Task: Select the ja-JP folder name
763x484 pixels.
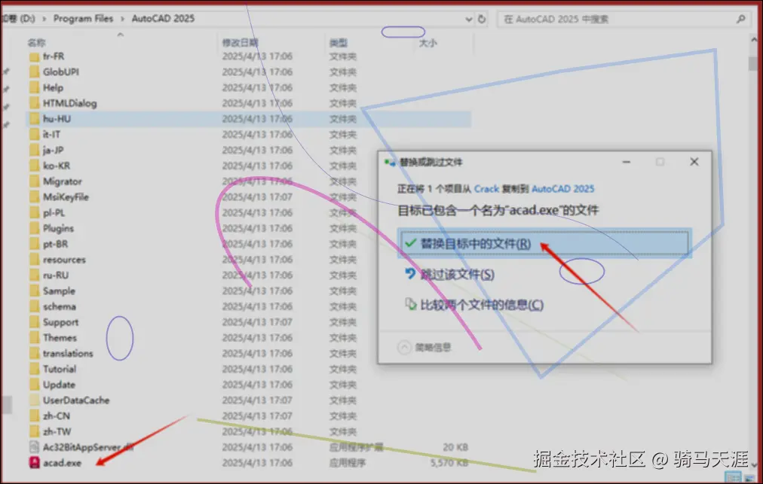Action: point(53,150)
